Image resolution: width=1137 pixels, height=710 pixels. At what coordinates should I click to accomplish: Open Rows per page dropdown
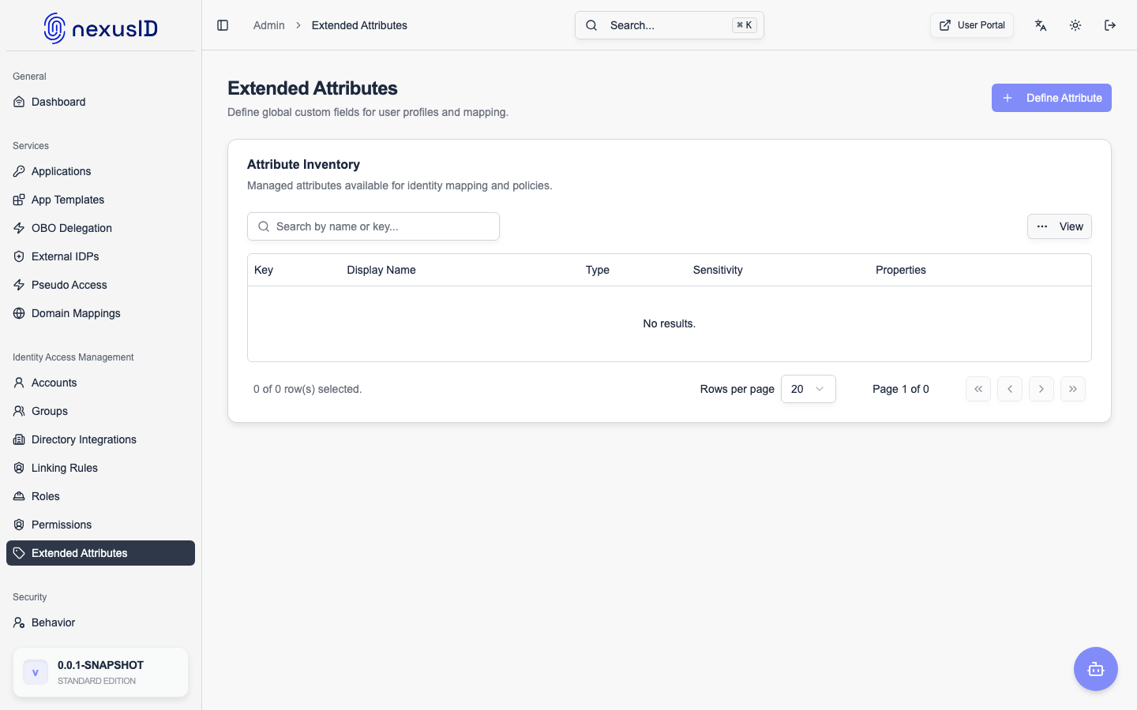tap(808, 389)
